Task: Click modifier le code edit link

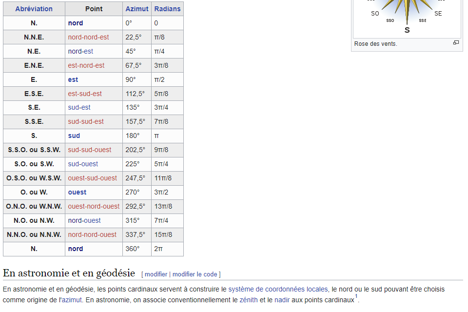Action: click(x=195, y=274)
